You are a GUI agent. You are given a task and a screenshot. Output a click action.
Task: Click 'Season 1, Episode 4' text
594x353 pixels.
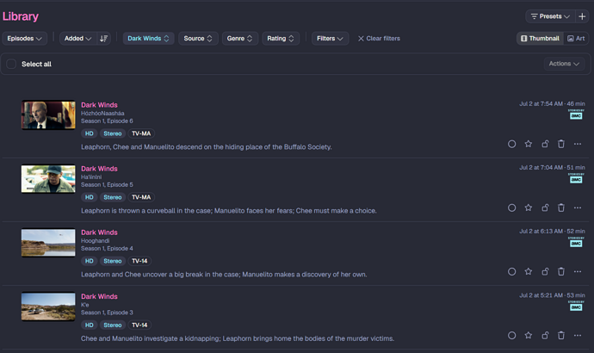pyautogui.click(x=107, y=249)
